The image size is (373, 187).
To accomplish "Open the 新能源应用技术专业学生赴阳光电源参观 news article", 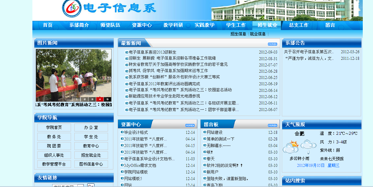I will tap(164, 96).
